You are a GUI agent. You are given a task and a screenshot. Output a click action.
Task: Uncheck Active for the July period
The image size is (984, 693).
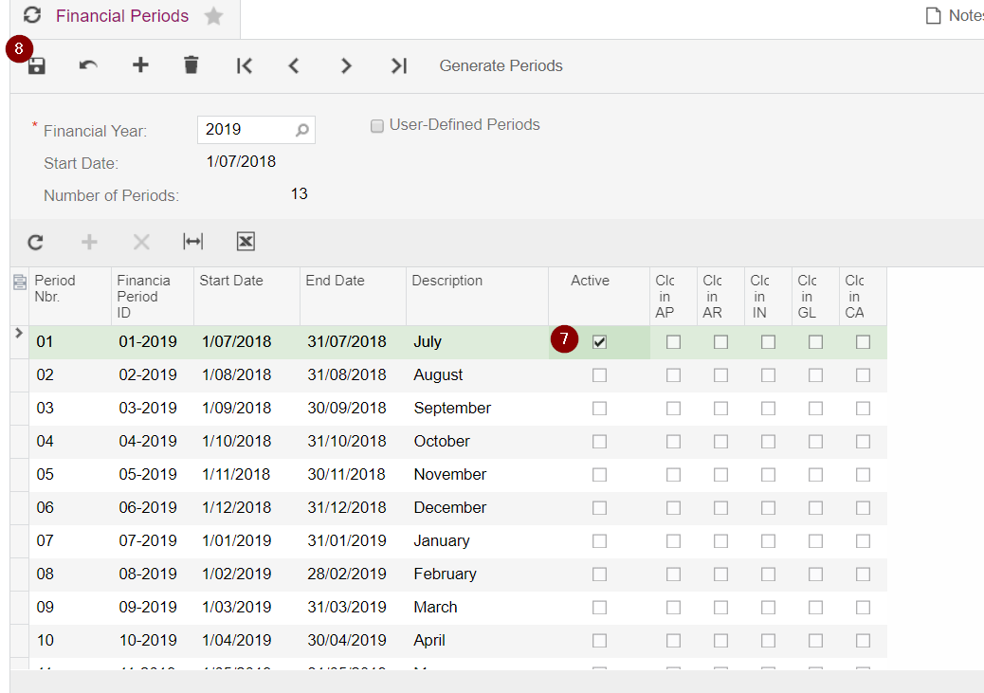[x=599, y=342]
